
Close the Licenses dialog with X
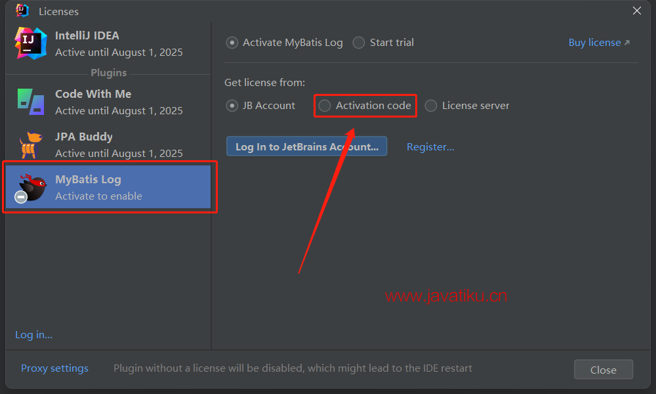637,11
